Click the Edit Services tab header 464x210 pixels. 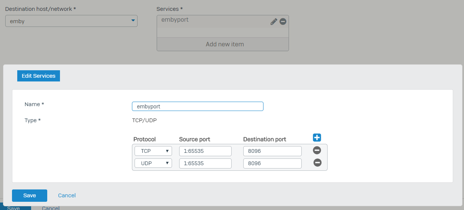(x=39, y=76)
